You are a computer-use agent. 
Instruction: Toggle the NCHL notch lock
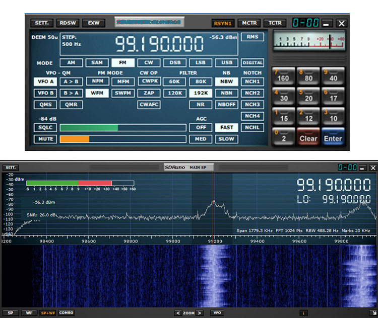[253, 128]
